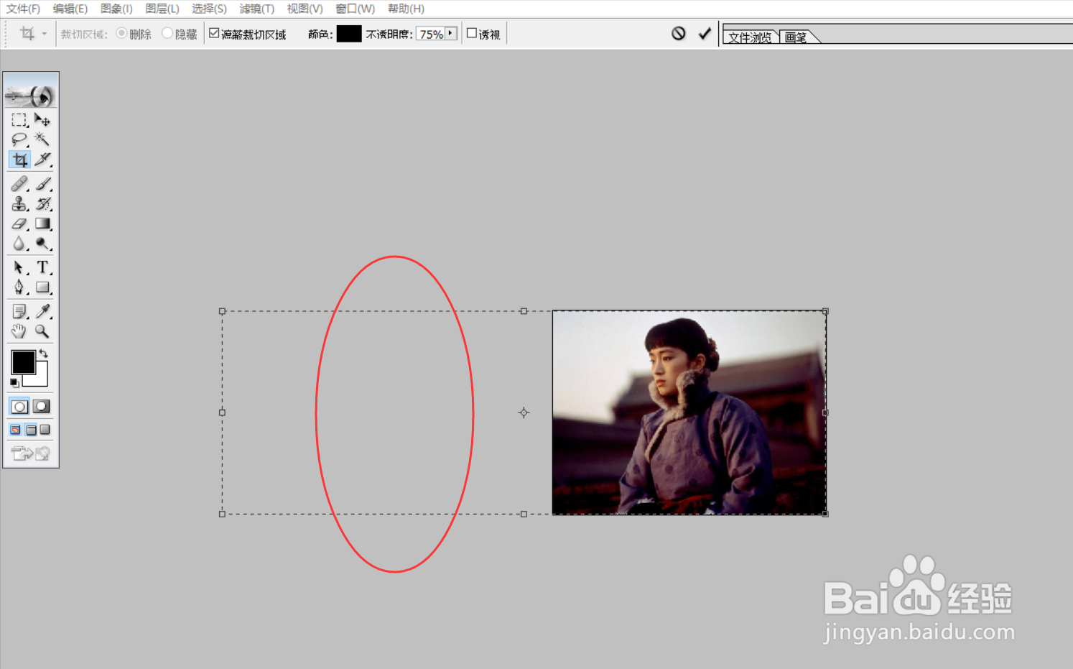Select 隐藏 cropped area radio option
The image size is (1073, 669).
(x=167, y=33)
